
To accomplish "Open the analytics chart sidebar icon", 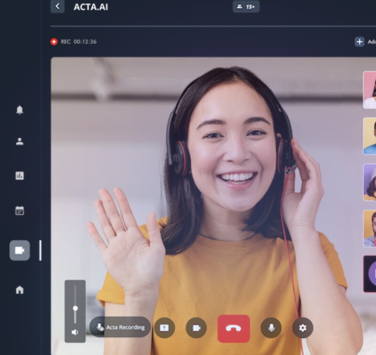I will tap(20, 176).
